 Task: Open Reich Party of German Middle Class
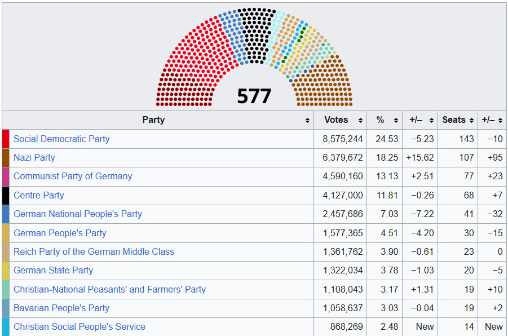pos(94,251)
